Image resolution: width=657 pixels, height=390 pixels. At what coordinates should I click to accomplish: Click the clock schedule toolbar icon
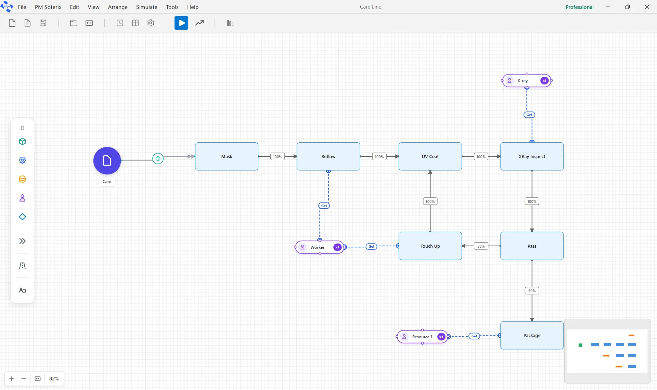coord(120,23)
